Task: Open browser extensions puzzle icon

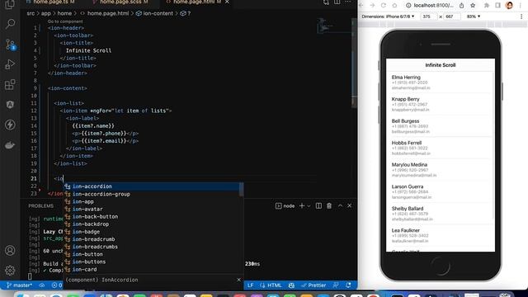Action: pyautogui.click(x=487, y=6)
